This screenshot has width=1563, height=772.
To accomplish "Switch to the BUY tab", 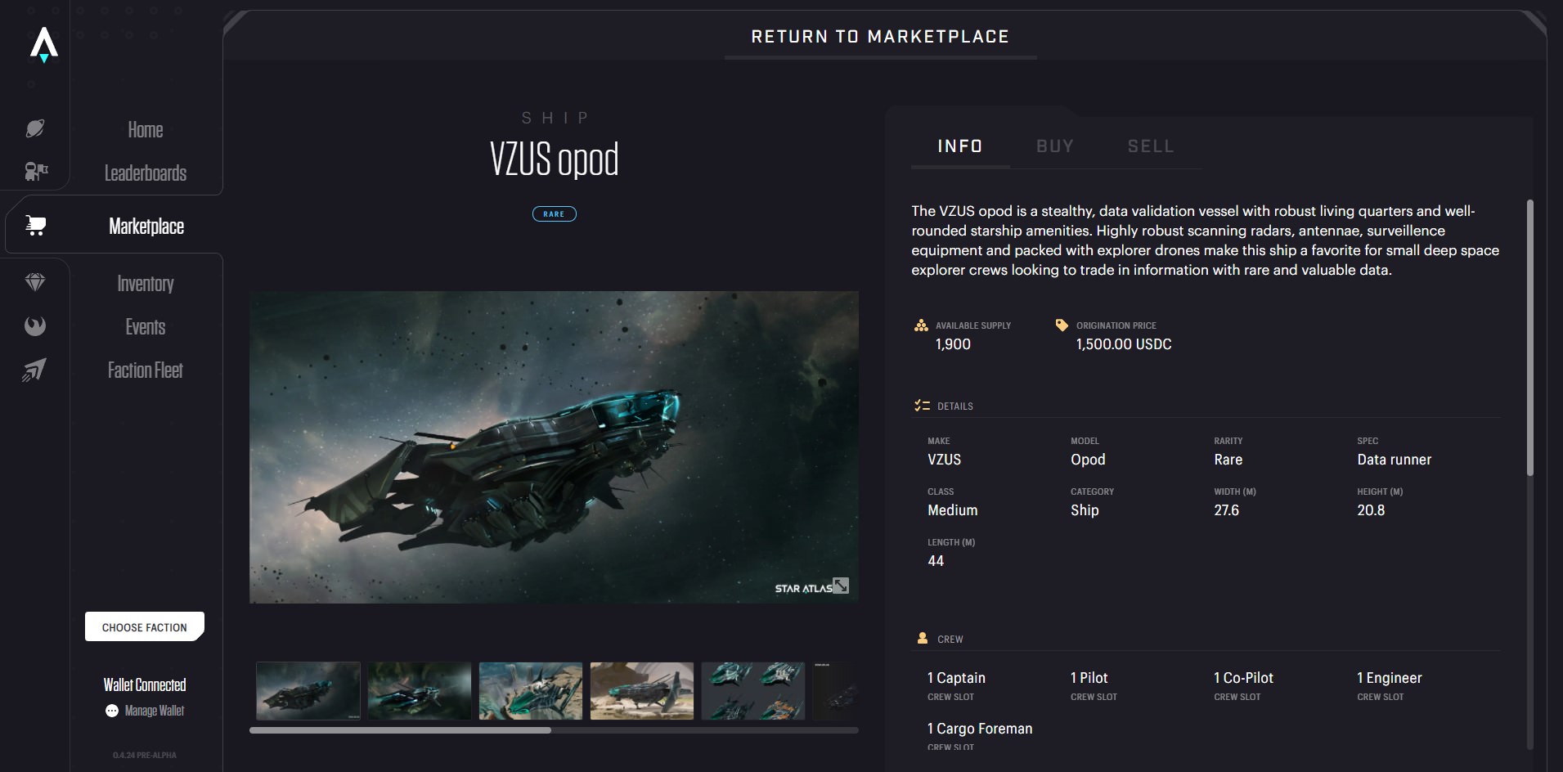I will pyautogui.click(x=1054, y=146).
